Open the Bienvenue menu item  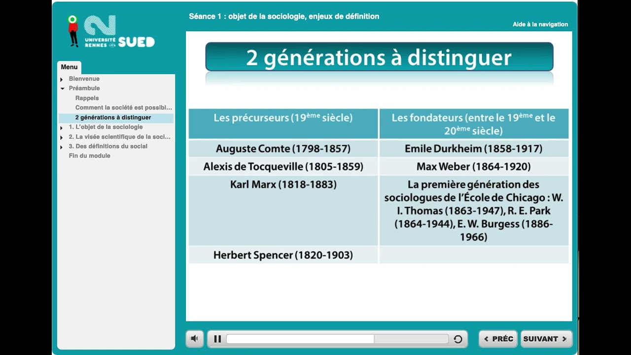pos(84,79)
